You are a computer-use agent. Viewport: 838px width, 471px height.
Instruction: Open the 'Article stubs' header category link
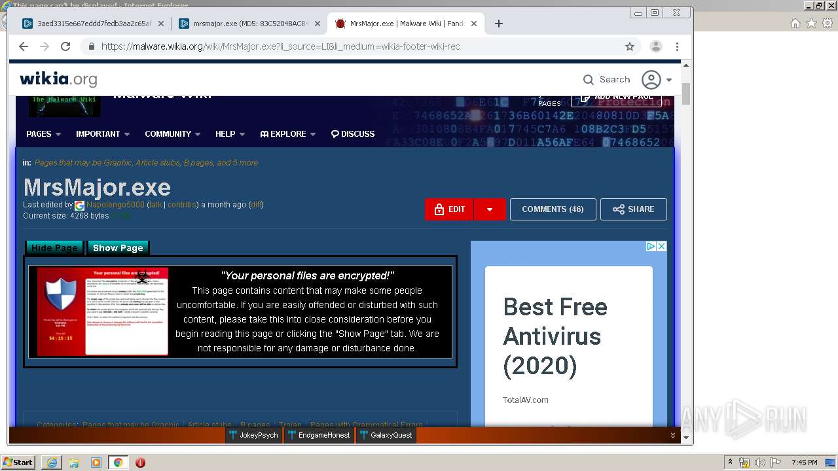click(x=157, y=163)
